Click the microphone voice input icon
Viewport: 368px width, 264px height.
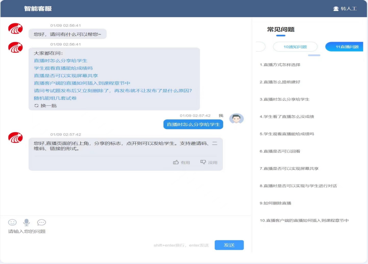[26, 222]
